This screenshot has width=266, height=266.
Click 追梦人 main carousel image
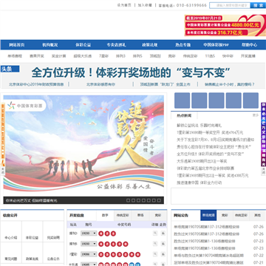[x=83, y=146]
